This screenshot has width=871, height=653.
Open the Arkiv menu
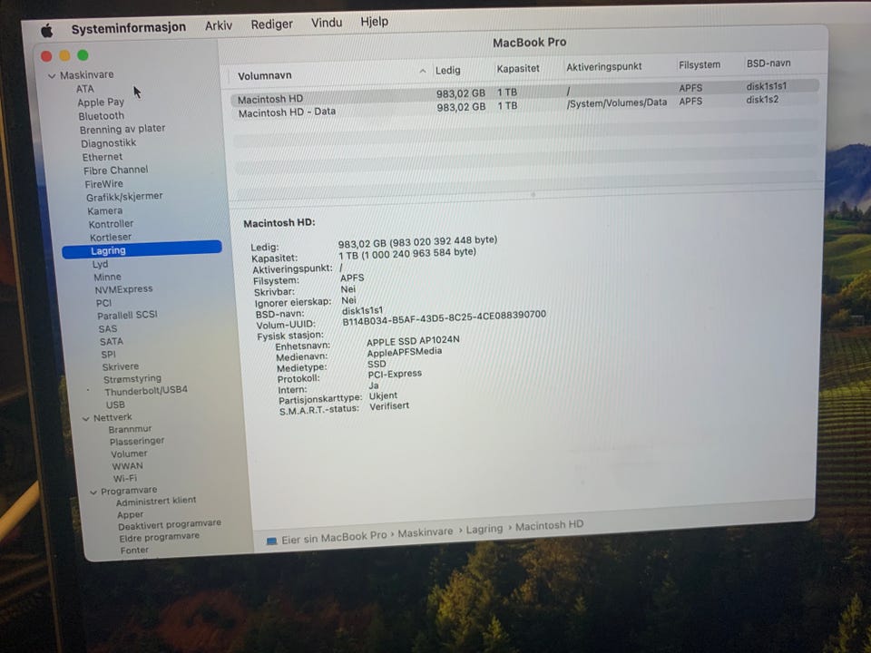pos(219,25)
